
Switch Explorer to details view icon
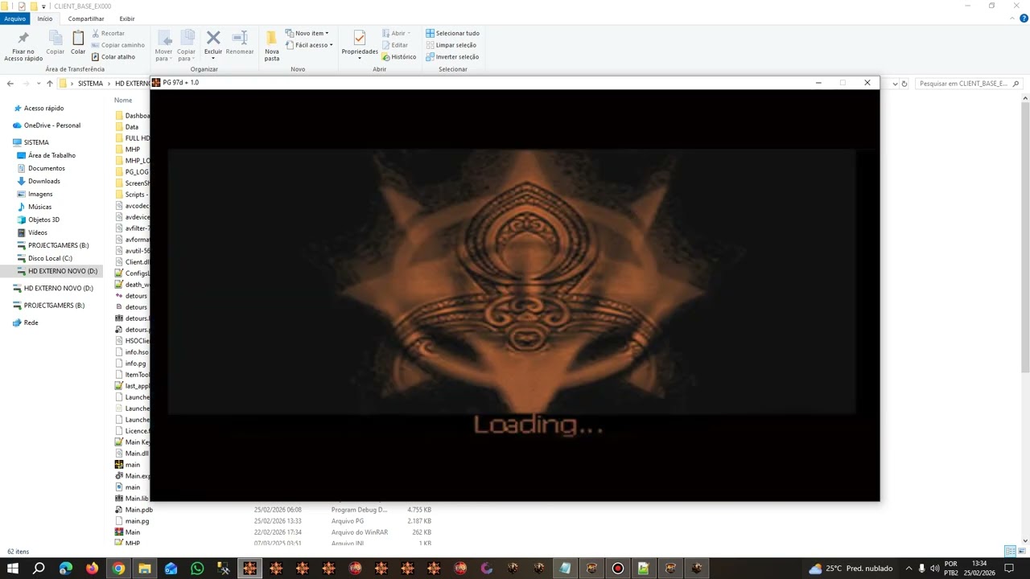(x=1009, y=551)
